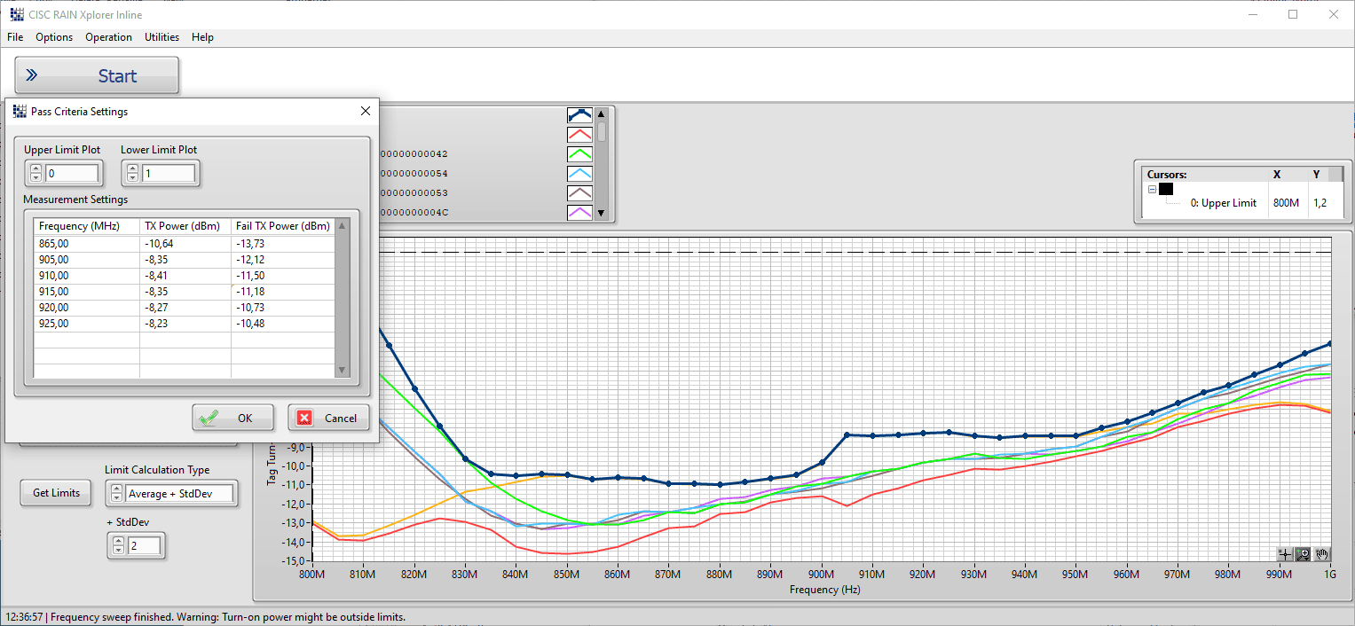
Task: Increment the Upper Limit Plot stepper
Action: 35,169
